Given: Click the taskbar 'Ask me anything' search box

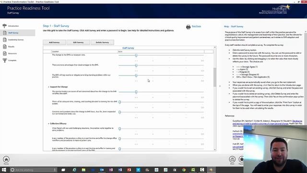Looking at the screenshot, I should [x=33, y=170].
